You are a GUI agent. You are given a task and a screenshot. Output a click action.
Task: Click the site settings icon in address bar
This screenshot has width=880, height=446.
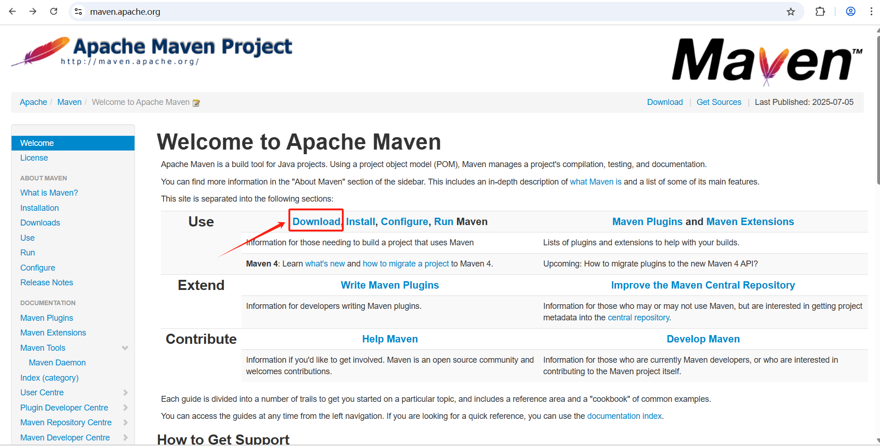click(x=78, y=12)
